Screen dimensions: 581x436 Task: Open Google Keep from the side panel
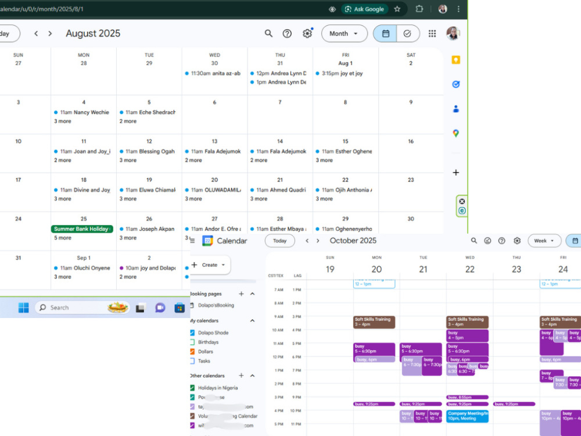click(456, 60)
